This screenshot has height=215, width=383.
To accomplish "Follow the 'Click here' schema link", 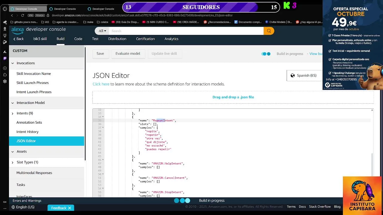I will click(101, 84).
